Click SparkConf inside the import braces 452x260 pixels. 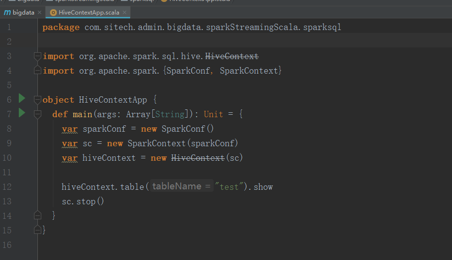[x=188, y=71]
